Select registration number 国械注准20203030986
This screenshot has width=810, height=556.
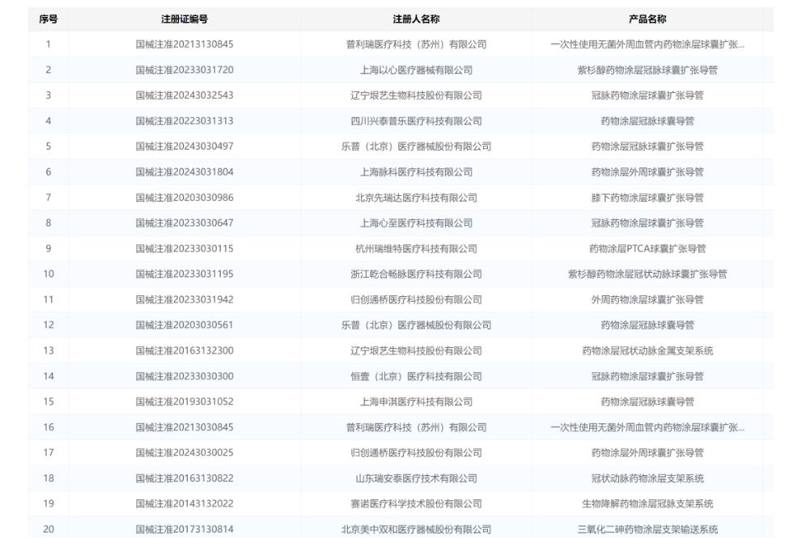(184, 197)
